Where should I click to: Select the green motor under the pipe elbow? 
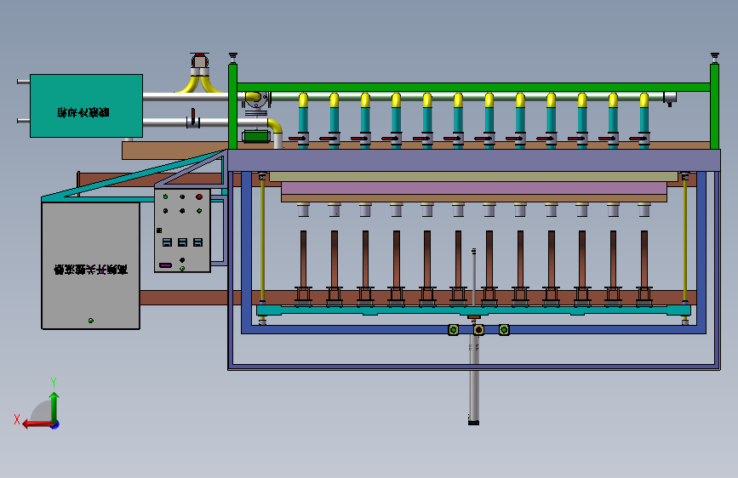coord(256,137)
